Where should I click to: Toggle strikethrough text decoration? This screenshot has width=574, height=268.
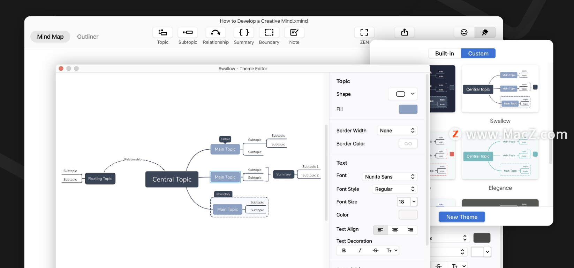376,251
